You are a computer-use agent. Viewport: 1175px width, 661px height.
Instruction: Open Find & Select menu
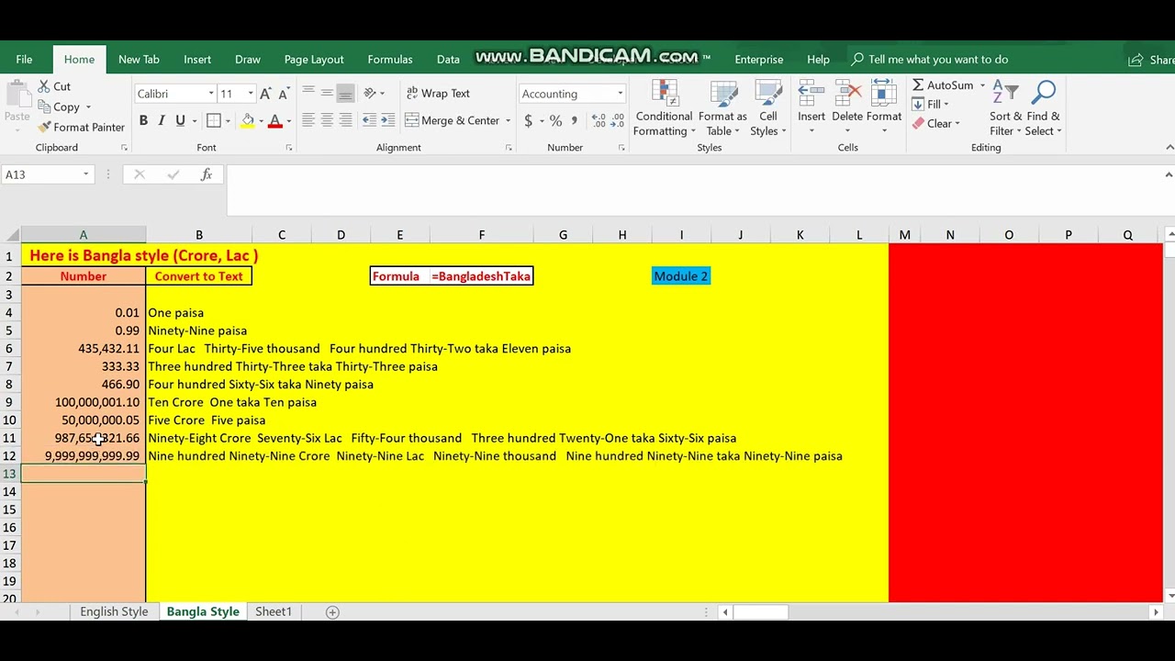pyautogui.click(x=1044, y=108)
